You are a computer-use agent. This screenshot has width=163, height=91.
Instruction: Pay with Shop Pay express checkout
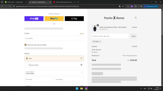pos(34,18)
